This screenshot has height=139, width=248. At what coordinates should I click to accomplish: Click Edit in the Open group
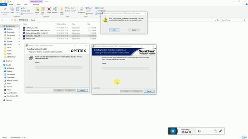(x=88, y=11)
